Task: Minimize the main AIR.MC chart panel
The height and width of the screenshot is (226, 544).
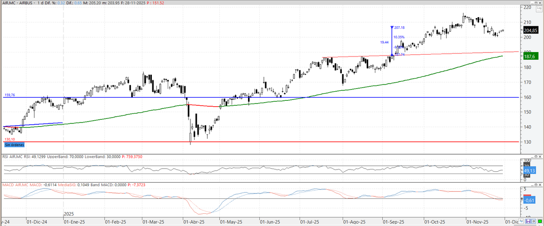Action: coord(532,3)
